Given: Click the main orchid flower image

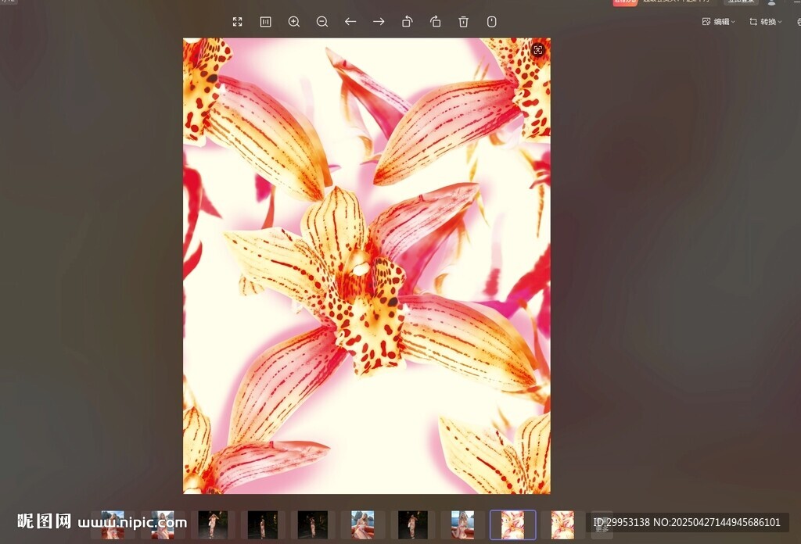Looking at the screenshot, I should pyautogui.click(x=366, y=266).
